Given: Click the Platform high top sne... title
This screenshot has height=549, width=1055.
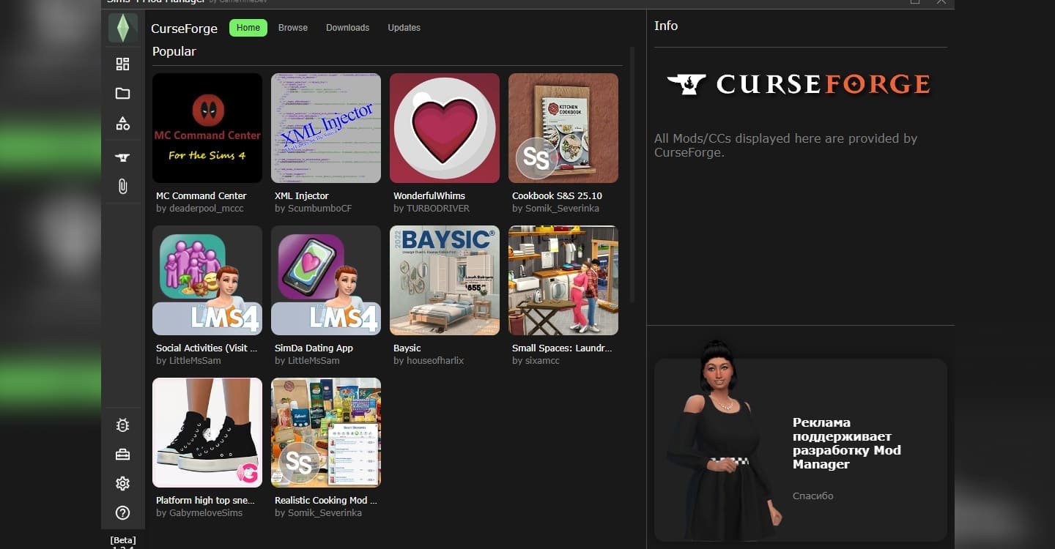Looking at the screenshot, I should (206, 500).
